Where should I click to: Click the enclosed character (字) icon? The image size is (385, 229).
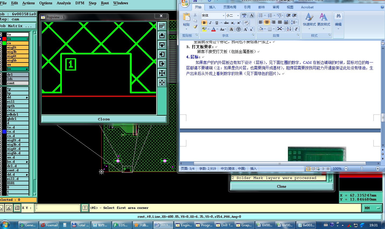point(238,29)
